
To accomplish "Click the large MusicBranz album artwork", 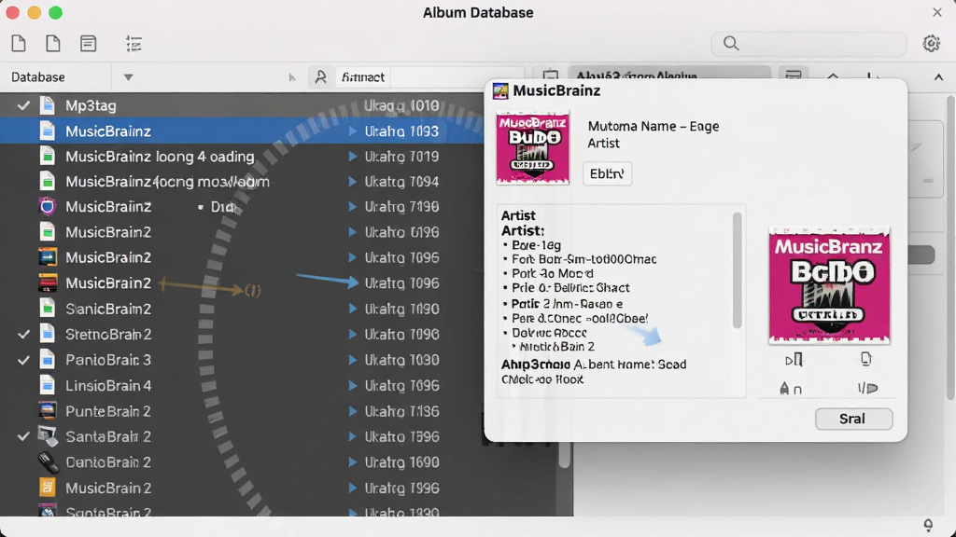I will 829,285.
